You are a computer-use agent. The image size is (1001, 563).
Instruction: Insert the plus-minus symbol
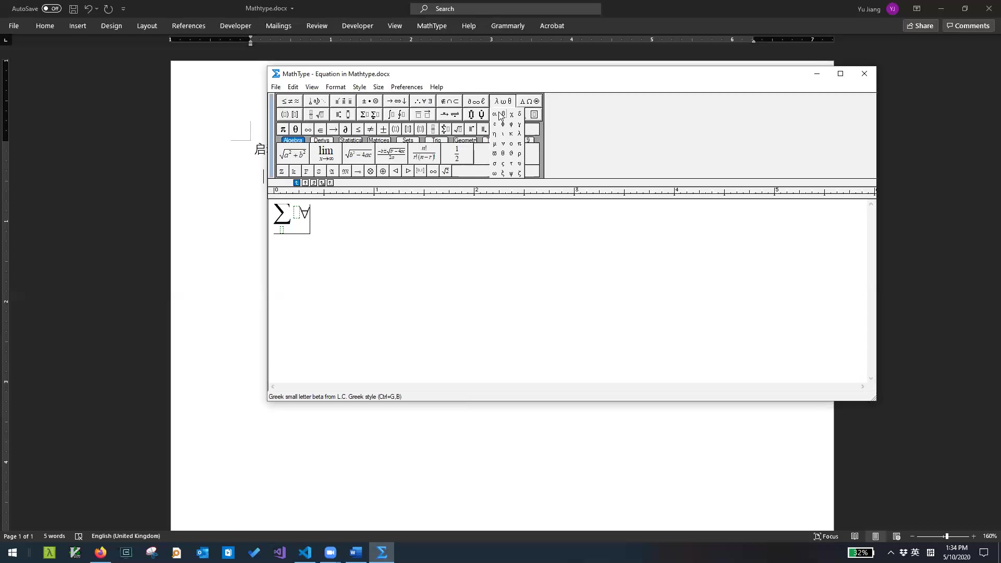(x=383, y=129)
